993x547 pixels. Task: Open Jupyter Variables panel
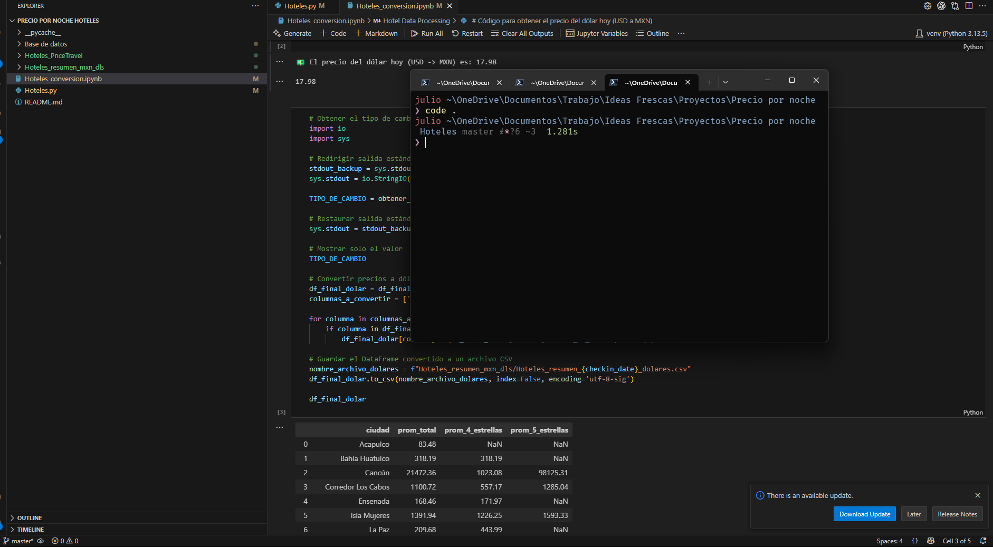click(597, 33)
